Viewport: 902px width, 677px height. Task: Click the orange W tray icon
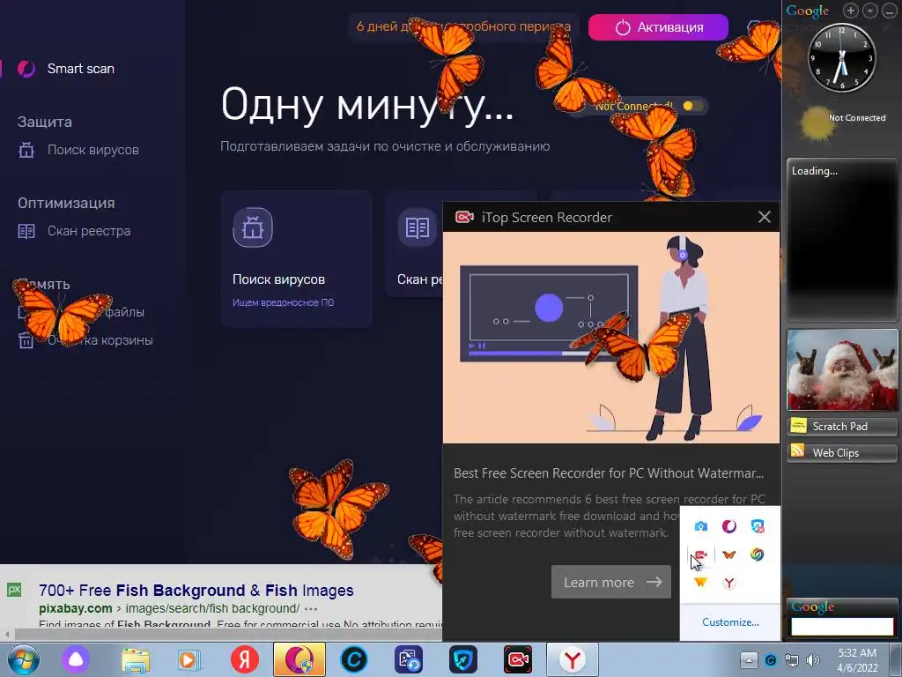pyautogui.click(x=700, y=583)
